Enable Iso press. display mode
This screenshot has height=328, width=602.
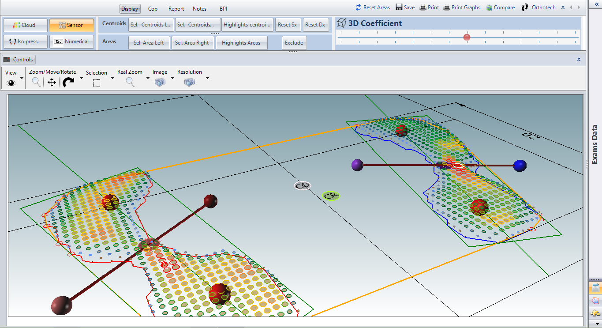coord(25,41)
